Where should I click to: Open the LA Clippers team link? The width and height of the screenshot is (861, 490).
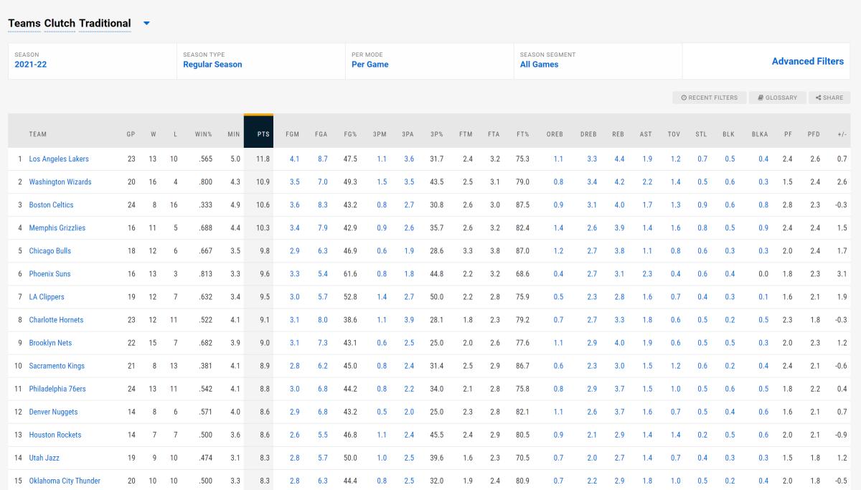47,297
